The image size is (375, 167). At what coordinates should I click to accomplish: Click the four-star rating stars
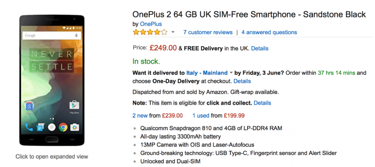pos(150,32)
